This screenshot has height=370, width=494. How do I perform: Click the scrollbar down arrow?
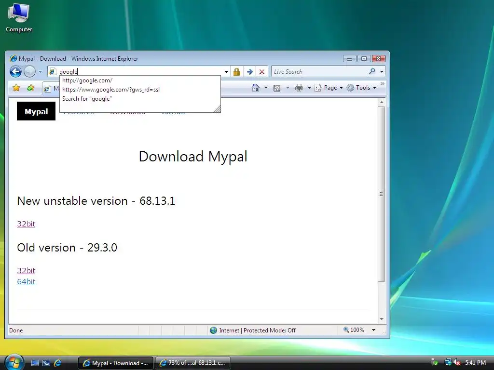pos(382,319)
